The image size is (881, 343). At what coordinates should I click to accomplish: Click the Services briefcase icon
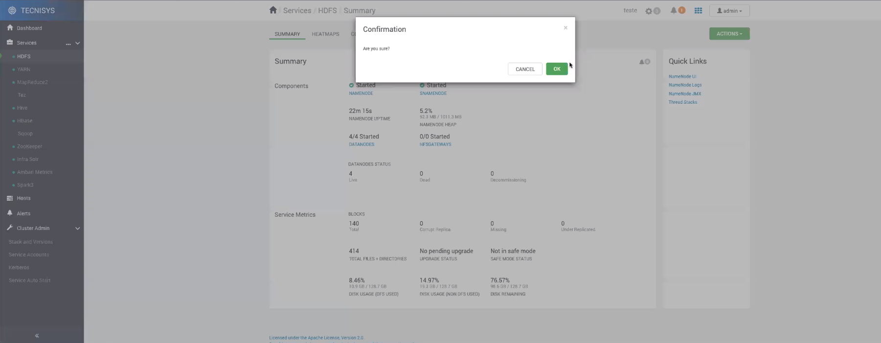(10, 43)
